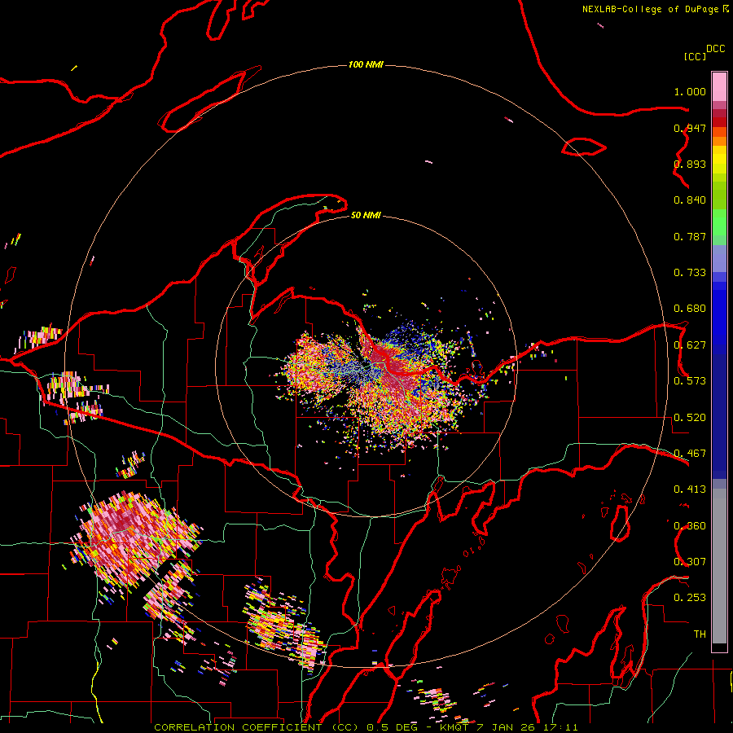Select the 0.733 legend value

click(x=690, y=273)
